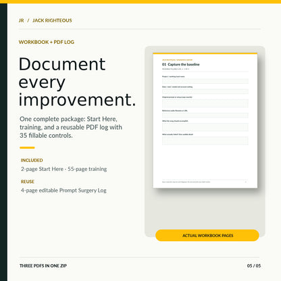Click the last fillable box on the page
The image size is (281, 281).
point(205,140)
